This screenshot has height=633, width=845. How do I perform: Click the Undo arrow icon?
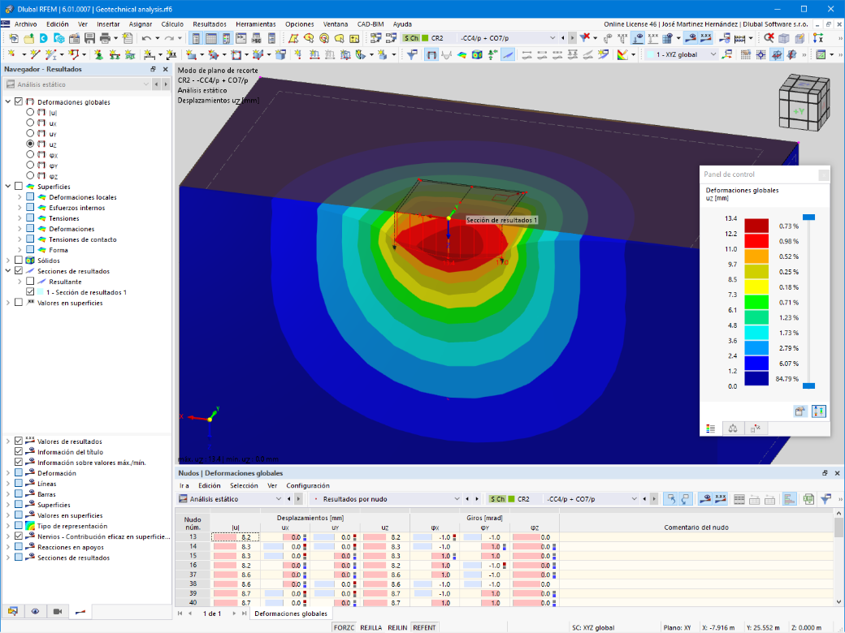146,38
